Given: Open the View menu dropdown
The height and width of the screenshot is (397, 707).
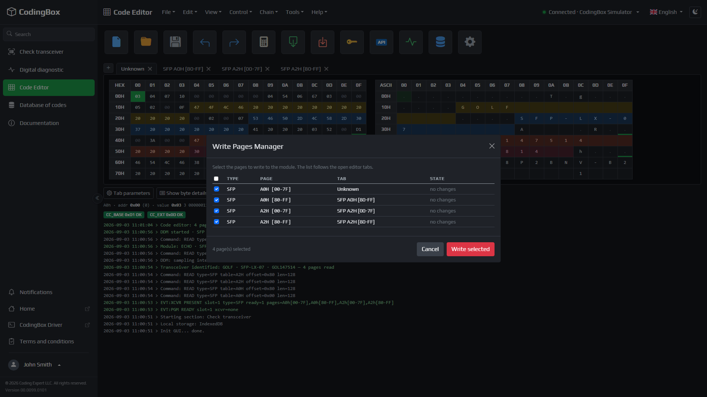Looking at the screenshot, I should (x=213, y=12).
